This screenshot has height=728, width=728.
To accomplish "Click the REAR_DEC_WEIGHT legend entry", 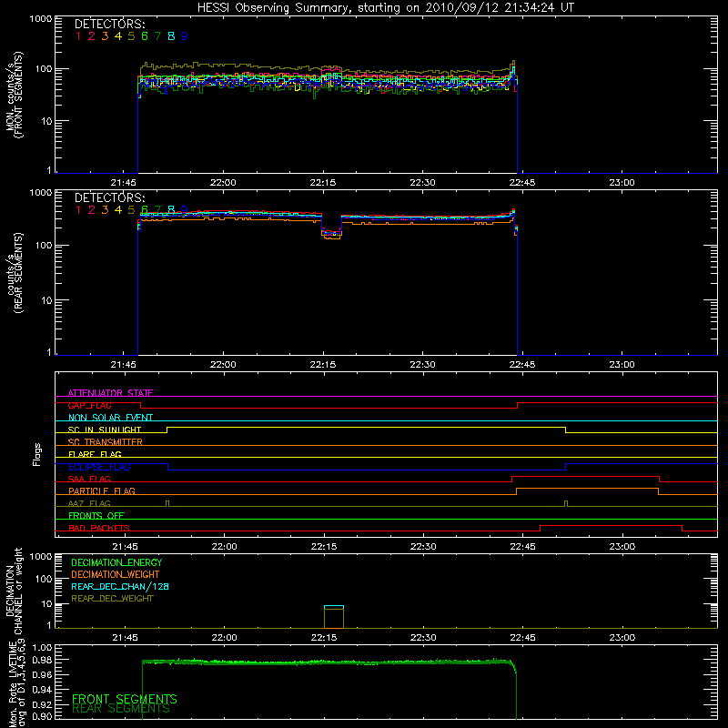I will [112, 599].
